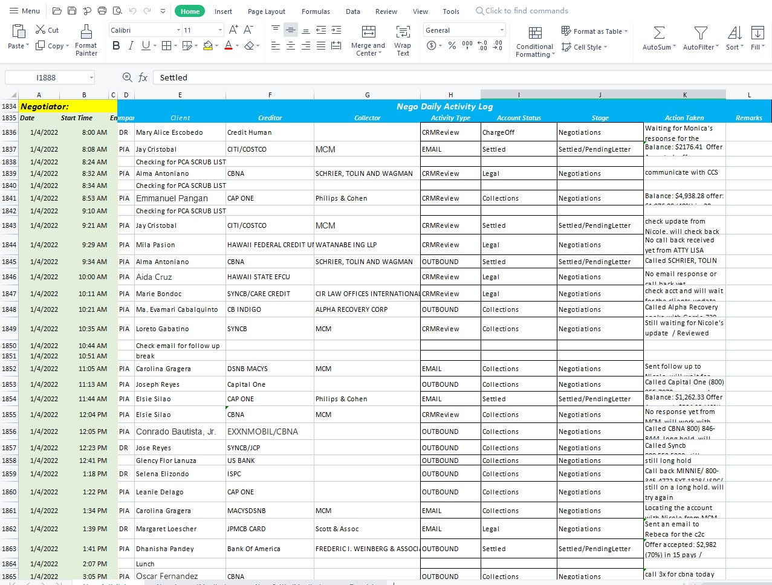
Task: Open Print Preview icon
Action: [x=117, y=11]
